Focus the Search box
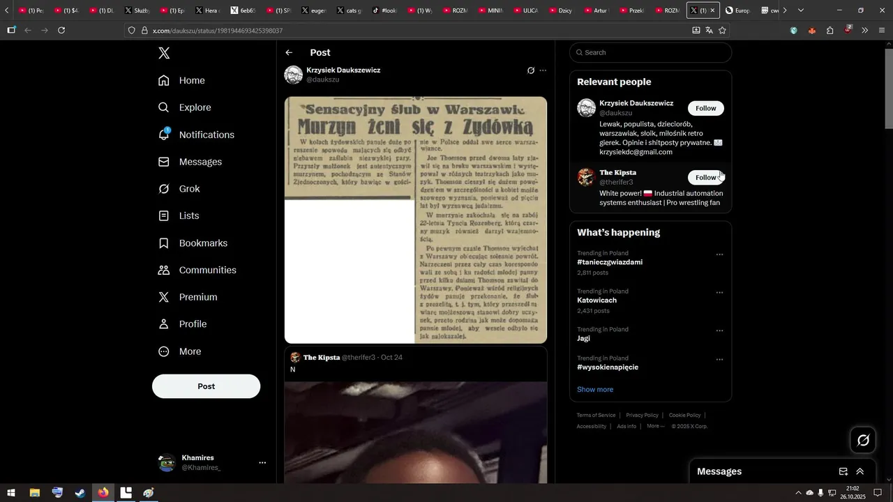Image resolution: width=893 pixels, height=502 pixels. 650,52
